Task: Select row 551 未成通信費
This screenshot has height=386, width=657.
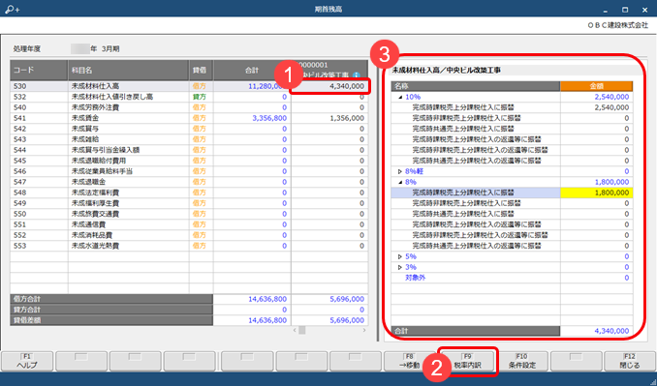Action: coord(189,225)
